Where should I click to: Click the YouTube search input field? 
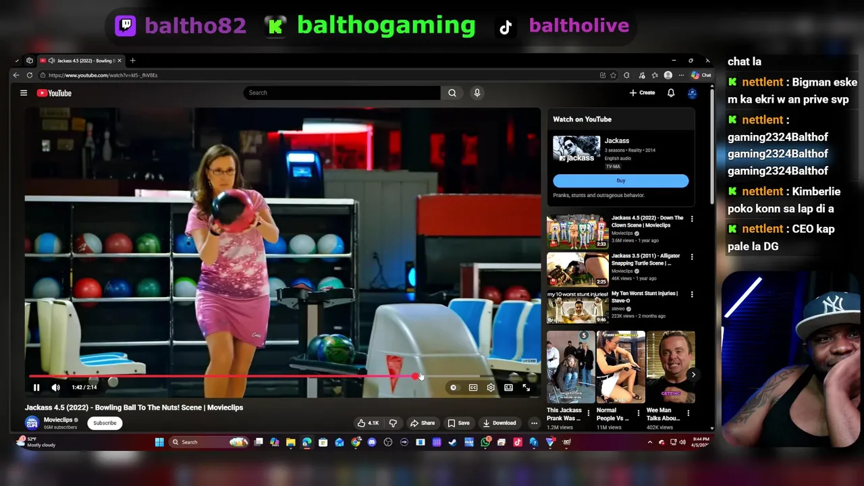click(x=342, y=93)
